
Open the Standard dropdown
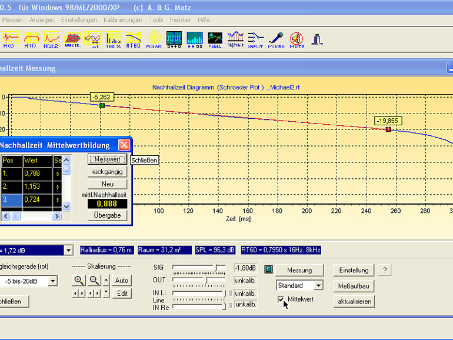coord(318,285)
